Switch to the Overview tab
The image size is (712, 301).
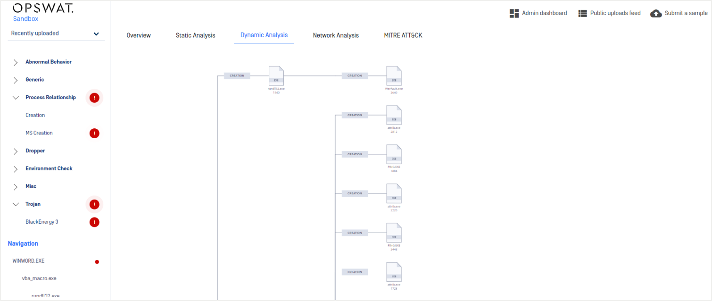139,35
